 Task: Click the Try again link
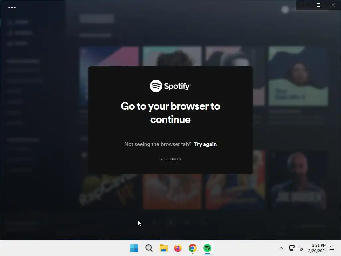tap(205, 144)
